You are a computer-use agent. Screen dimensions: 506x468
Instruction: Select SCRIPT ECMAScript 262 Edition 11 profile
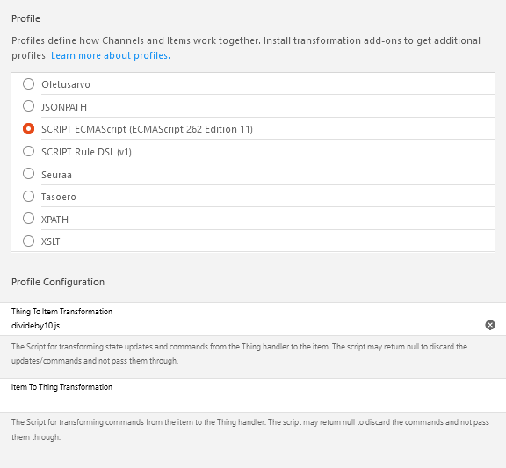click(28, 129)
